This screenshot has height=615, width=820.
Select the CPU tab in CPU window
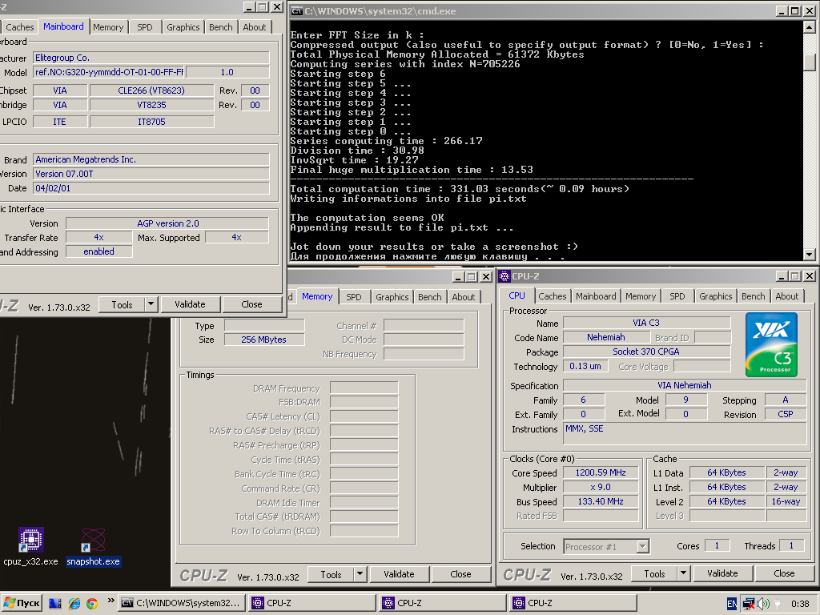click(x=517, y=295)
